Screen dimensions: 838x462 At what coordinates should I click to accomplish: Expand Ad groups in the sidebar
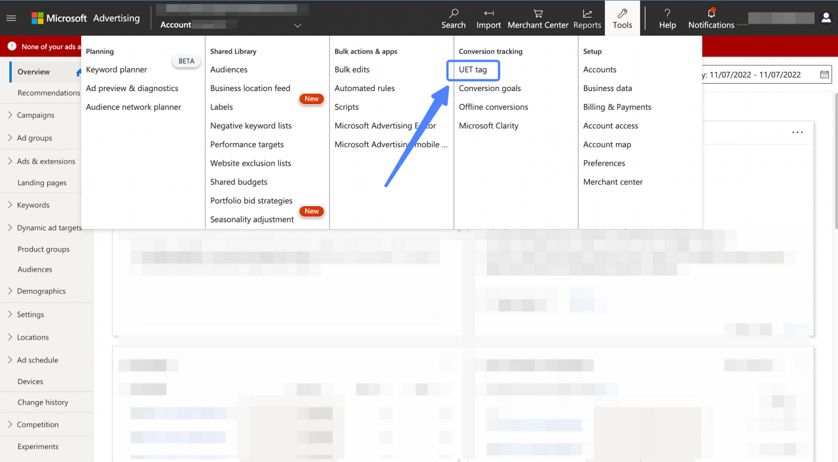click(x=10, y=138)
